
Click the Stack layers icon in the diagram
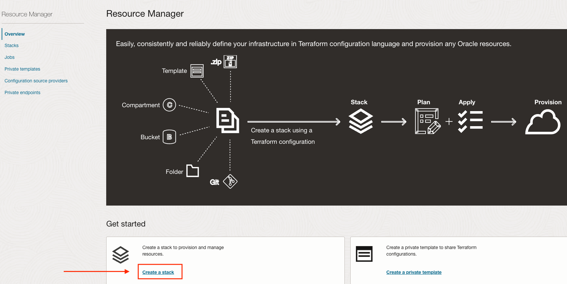(360, 121)
